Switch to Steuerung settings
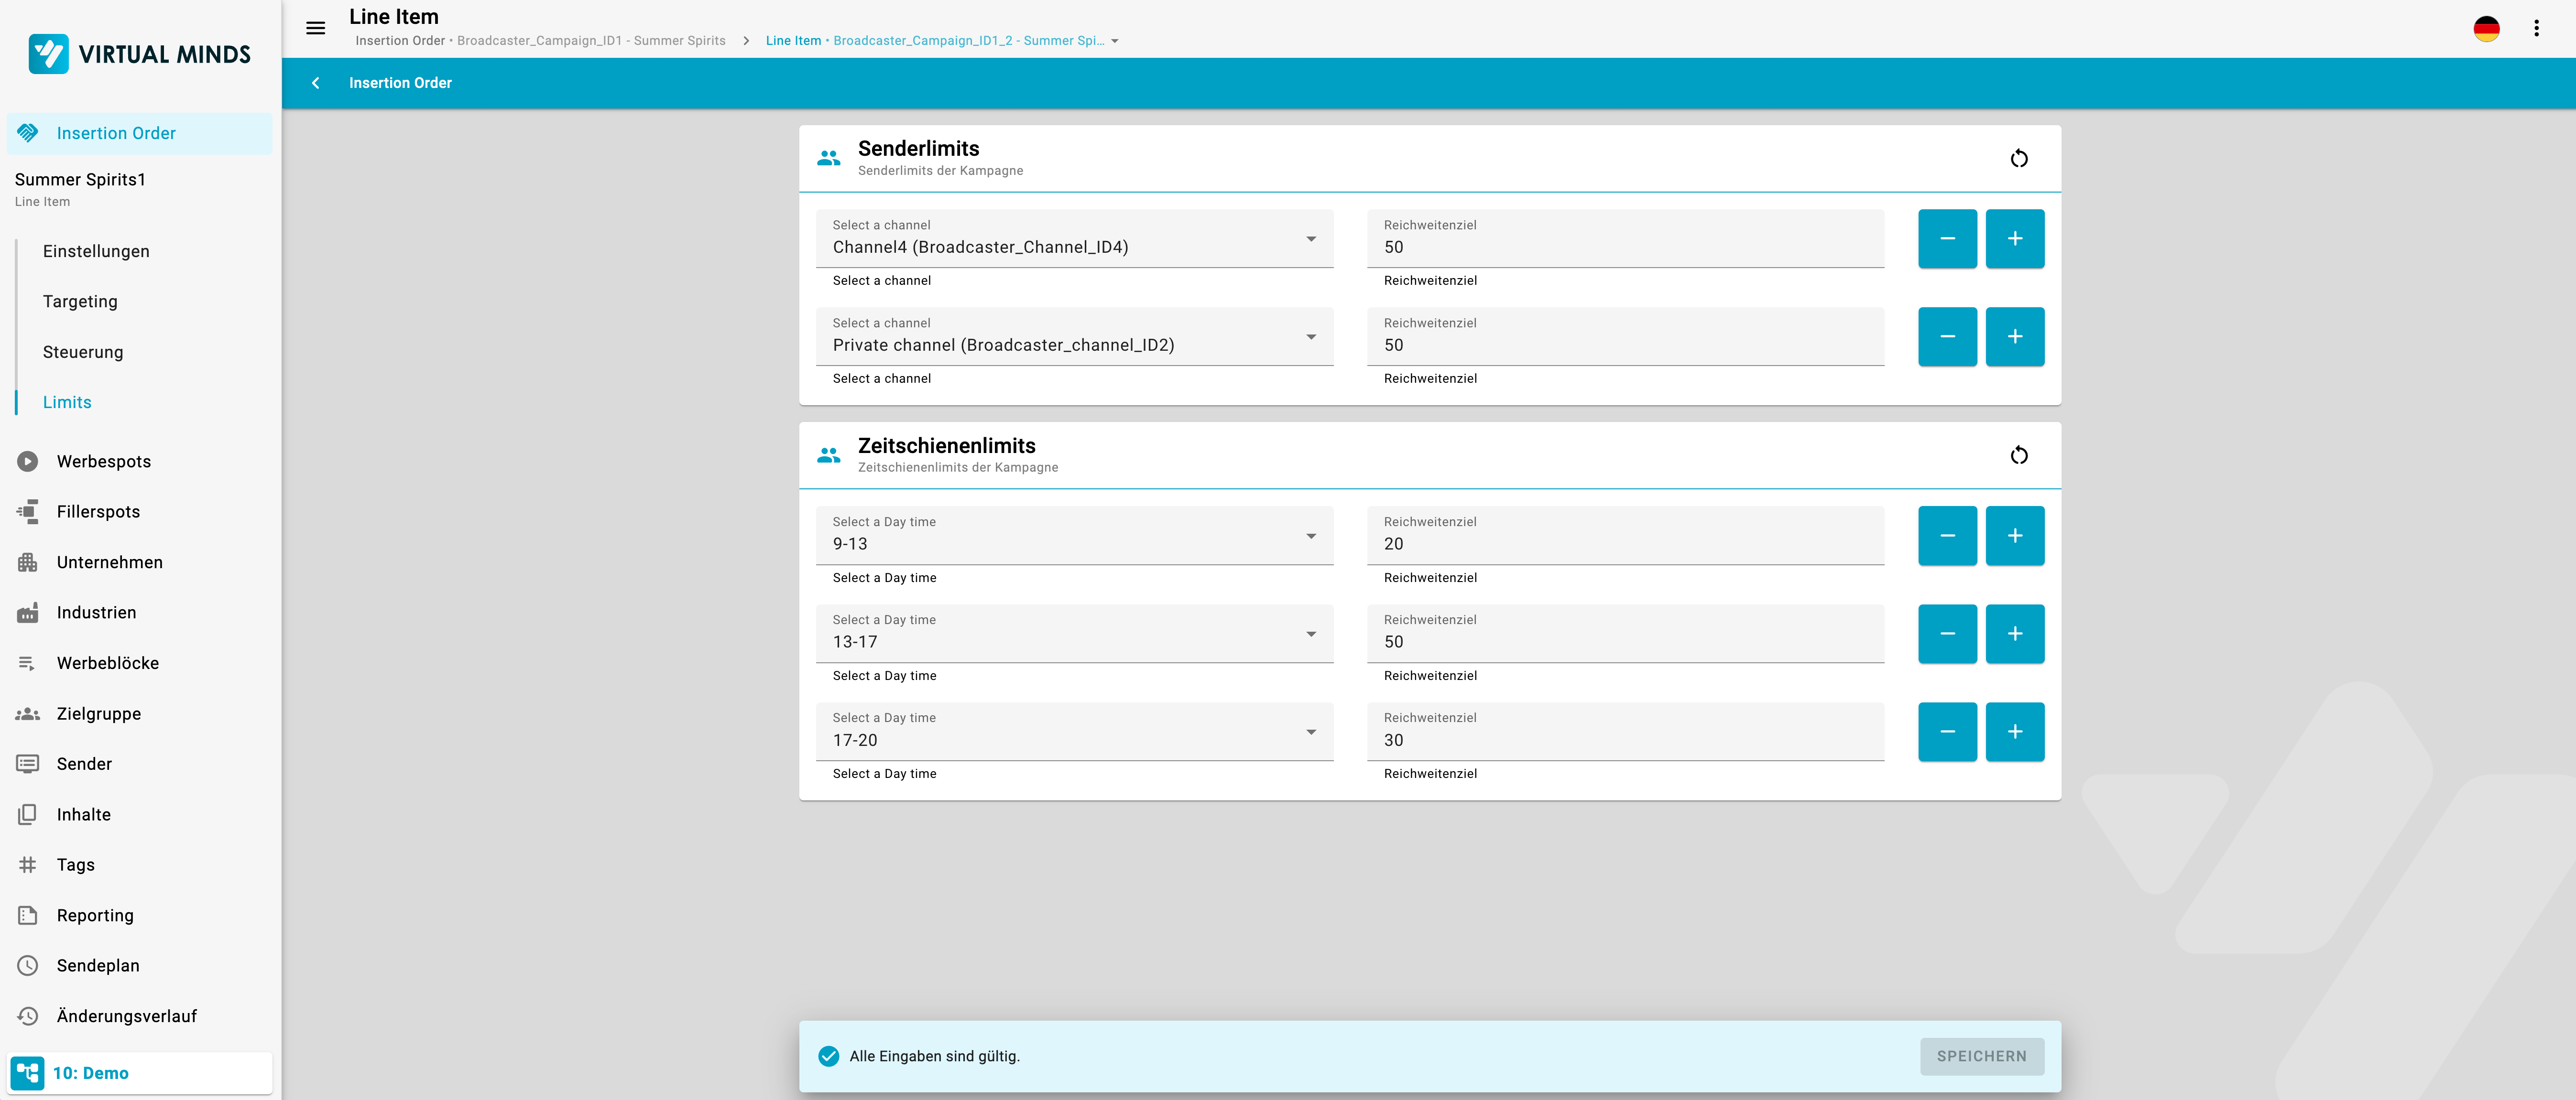Image resolution: width=2576 pixels, height=1100 pixels. click(x=83, y=352)
